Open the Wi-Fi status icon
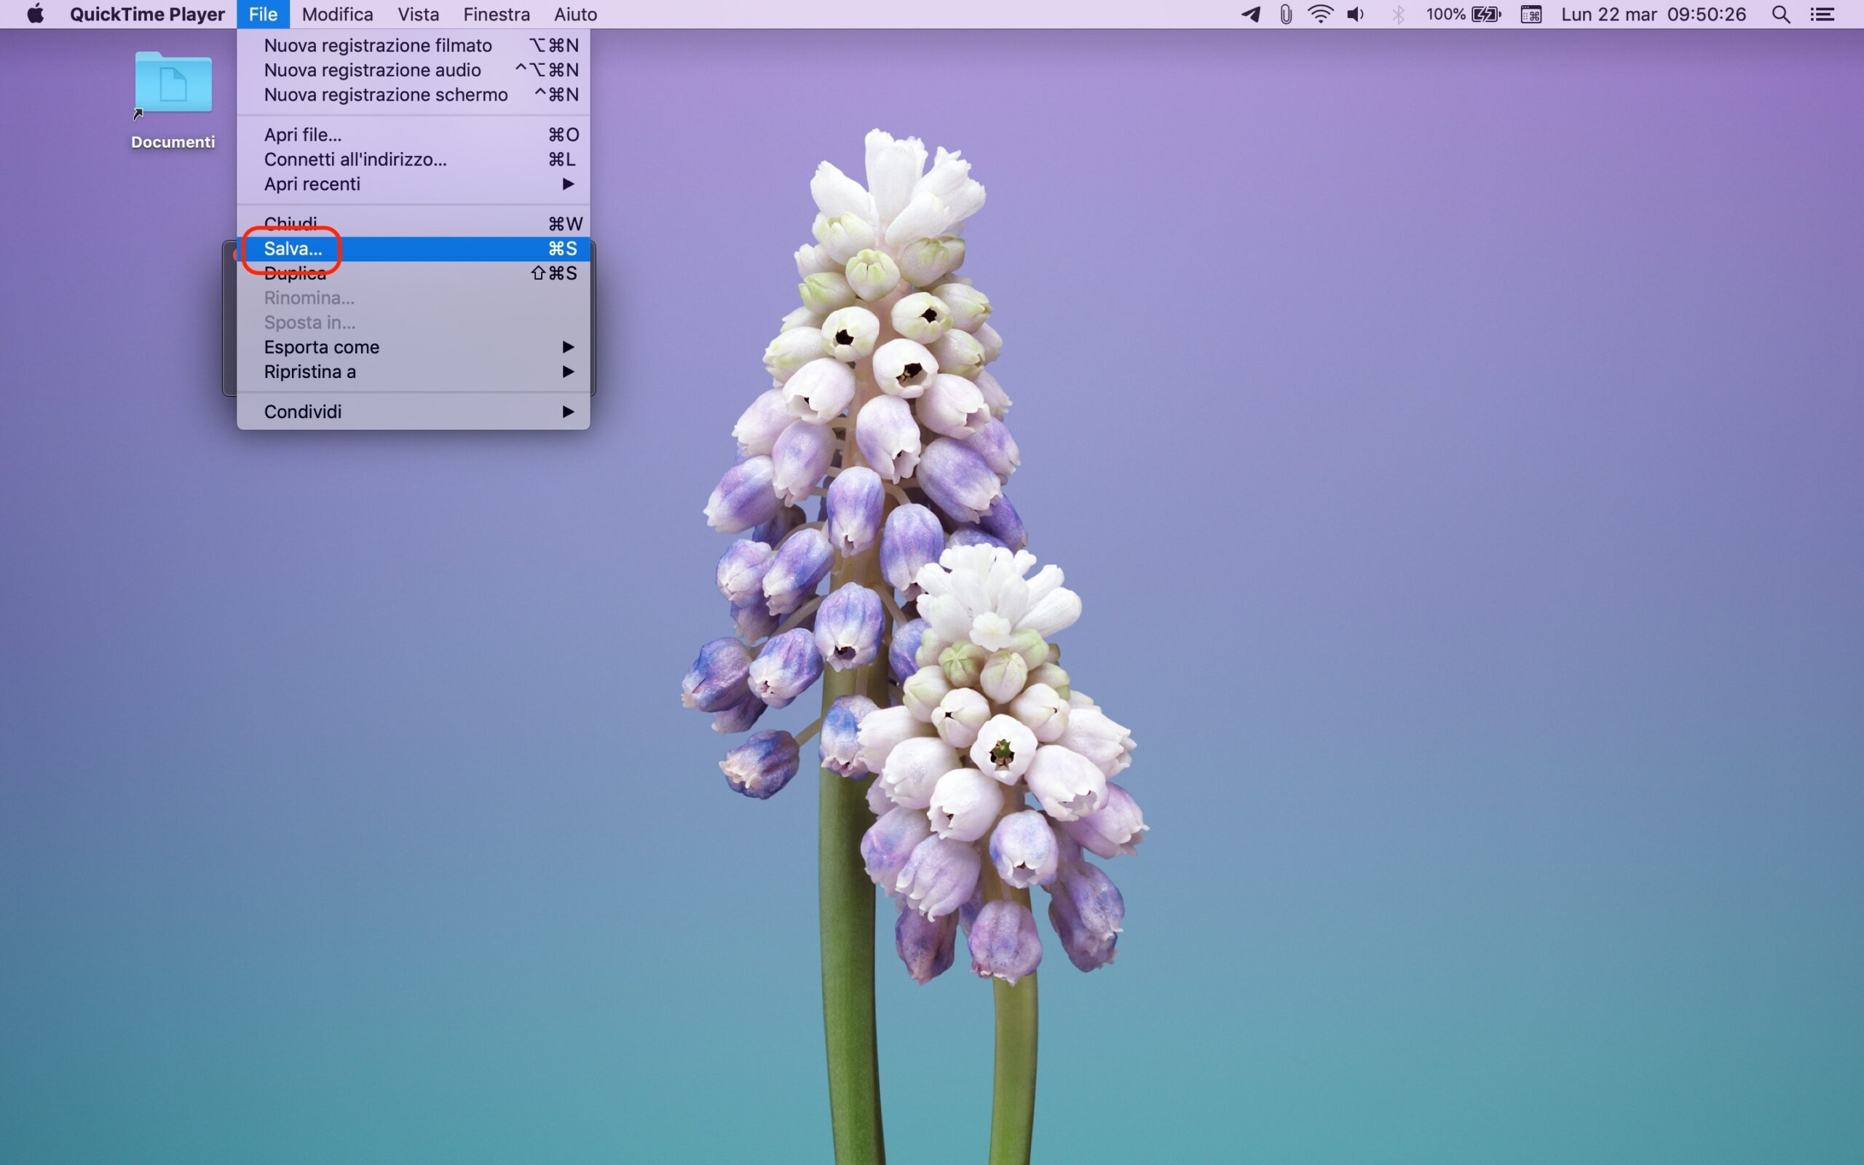1864x1165 pixels. (1320, 14)
